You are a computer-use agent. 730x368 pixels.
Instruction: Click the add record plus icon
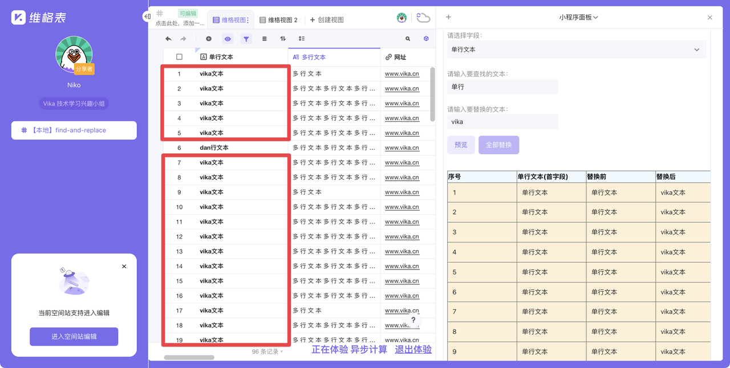[209, 38]
